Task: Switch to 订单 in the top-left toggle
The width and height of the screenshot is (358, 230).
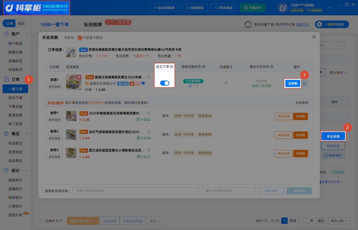Action: (9, 24)
